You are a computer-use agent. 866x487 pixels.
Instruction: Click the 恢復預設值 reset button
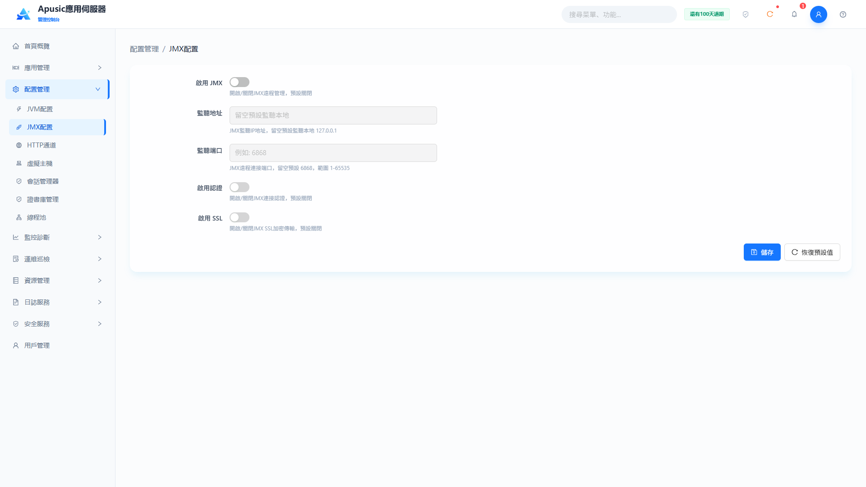(812, 252)
